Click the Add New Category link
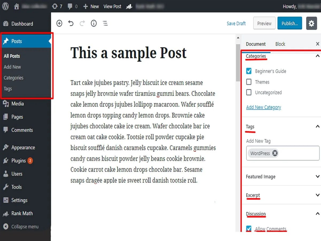321x241 pixels. 263,107
